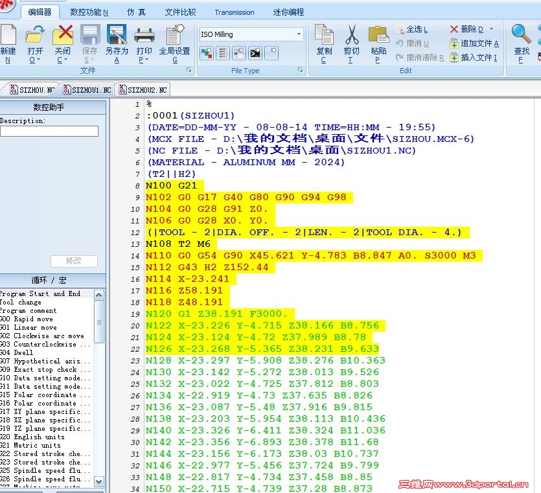The image size is (541, 493).
Task: Select the SIZHOU2.NC document tab
Action: tap(143, 89)
